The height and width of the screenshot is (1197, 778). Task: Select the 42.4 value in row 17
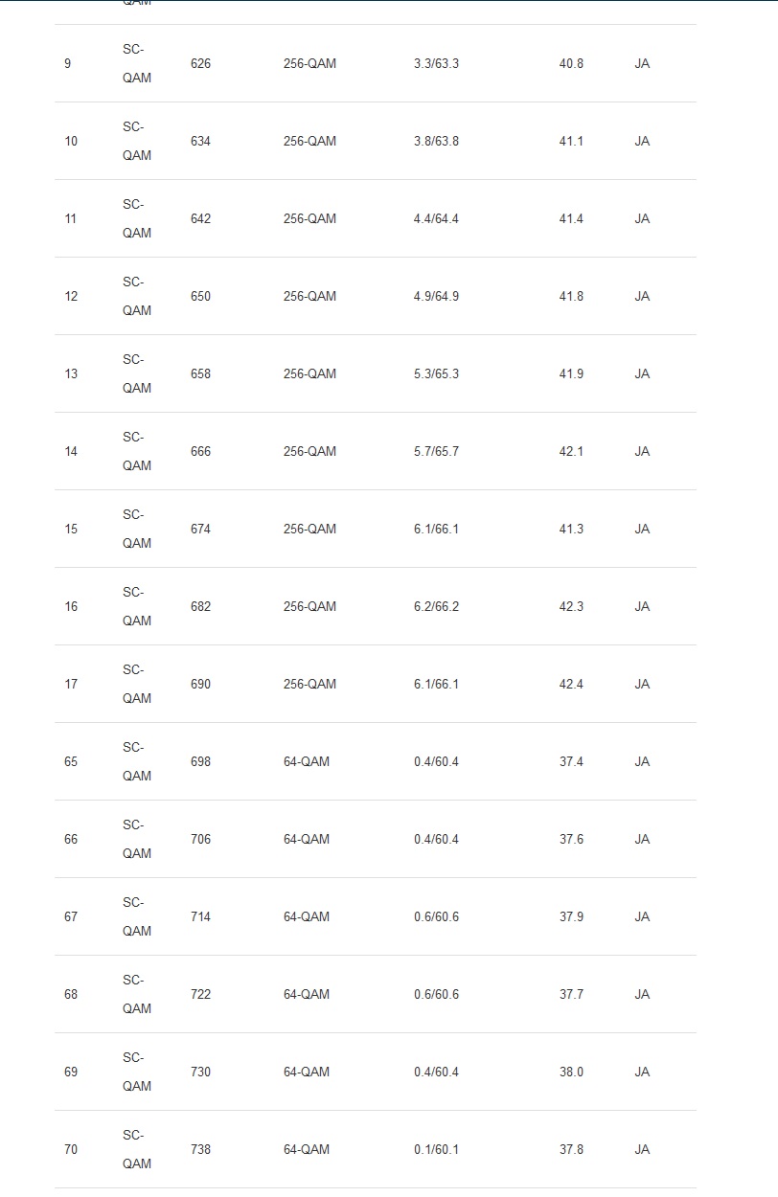point(571,685)
